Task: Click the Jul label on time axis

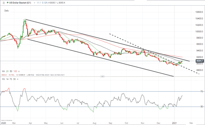Action: pos(78,123)
